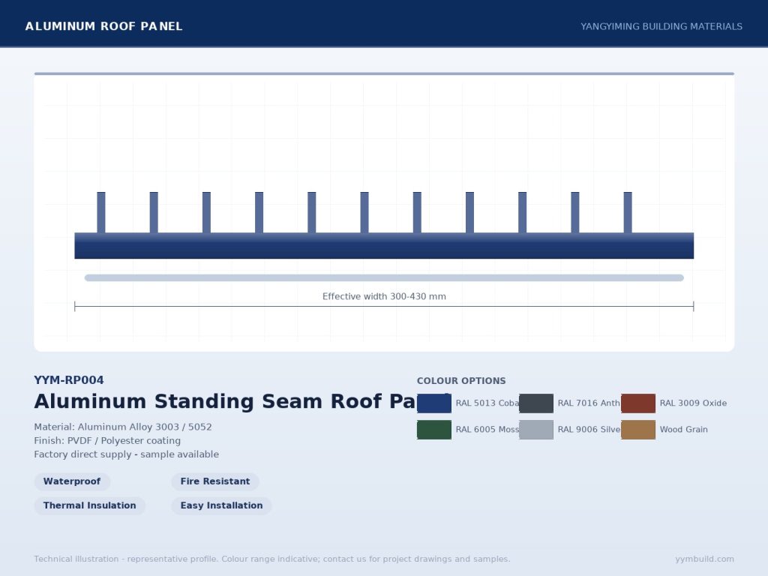Click the Technical illustration disclaimer text

pos(271,559)
